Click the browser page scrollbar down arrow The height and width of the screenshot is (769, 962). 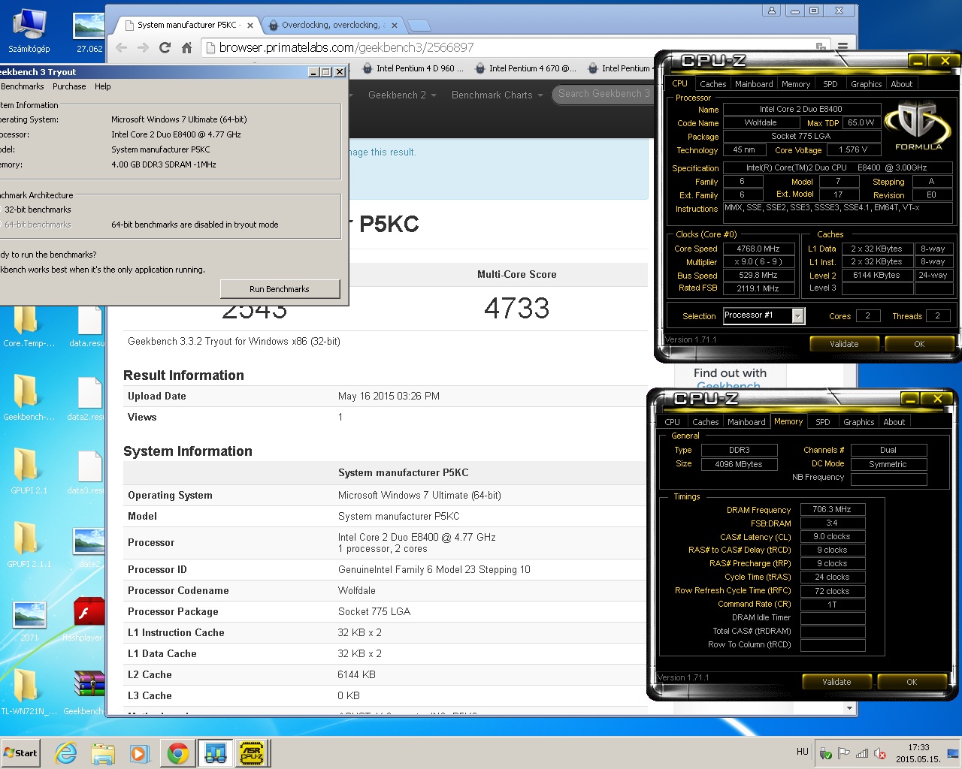coord(849,709)
